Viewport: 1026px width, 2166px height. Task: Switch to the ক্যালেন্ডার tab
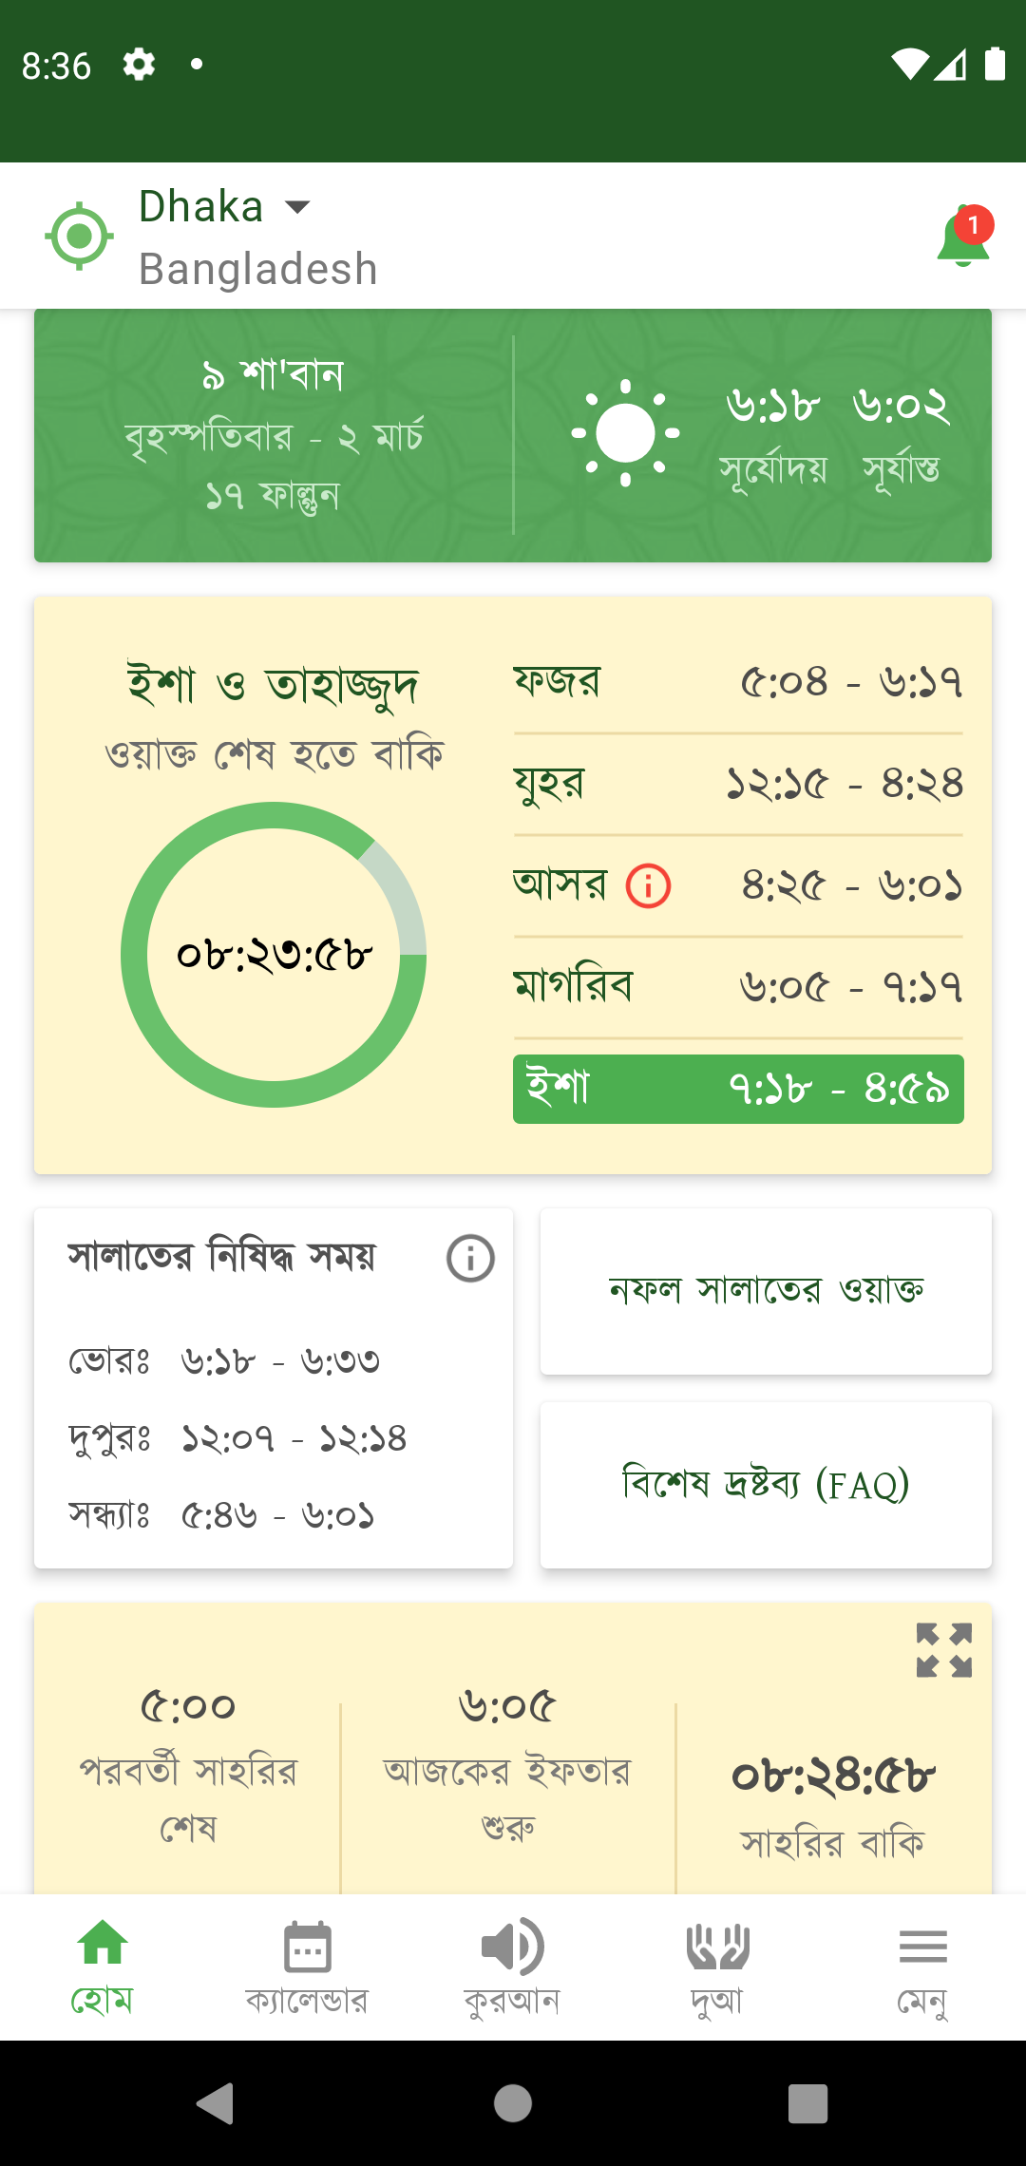click(x=307, y=1966)
